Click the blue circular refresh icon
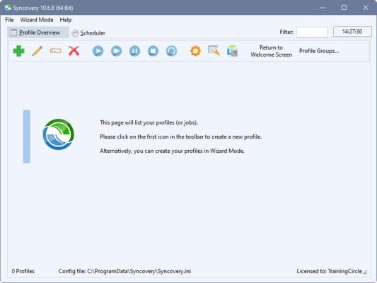Viewport: 377px width, 283px height. click(171, 51)
